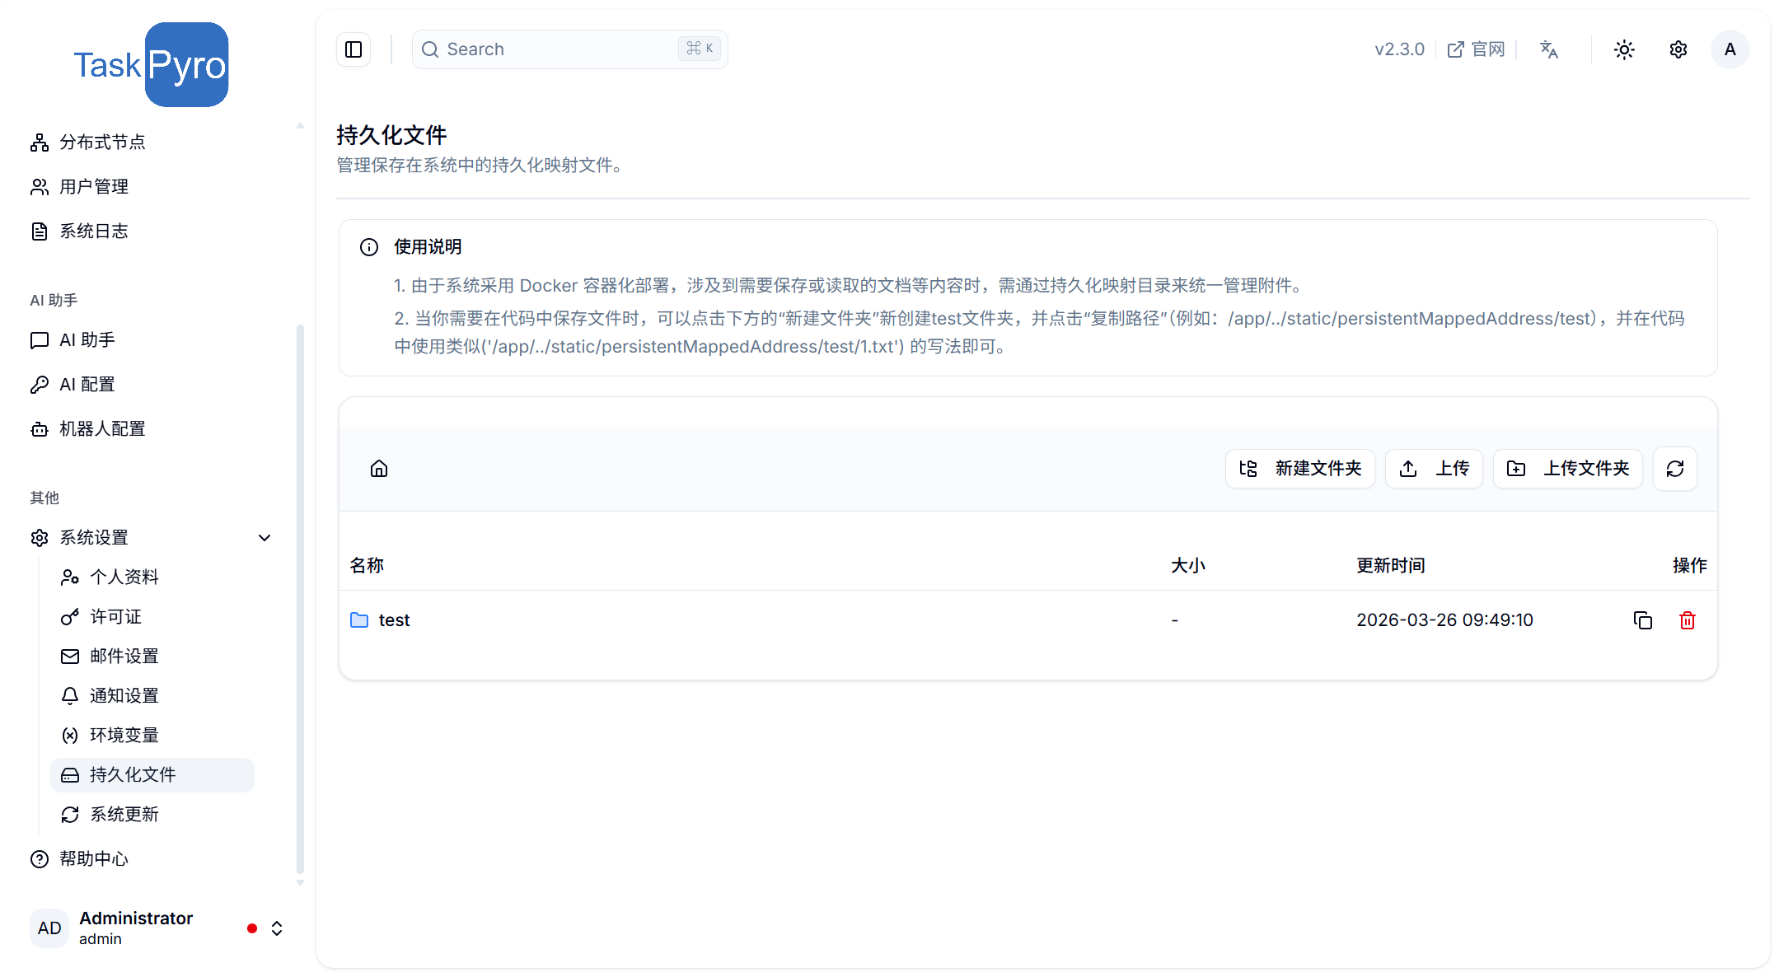Refresh the persistent file list

pyautogui.click(x=1674, y=468)
